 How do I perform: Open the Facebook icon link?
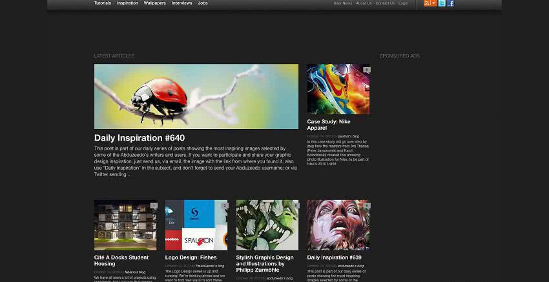point(450,3)
